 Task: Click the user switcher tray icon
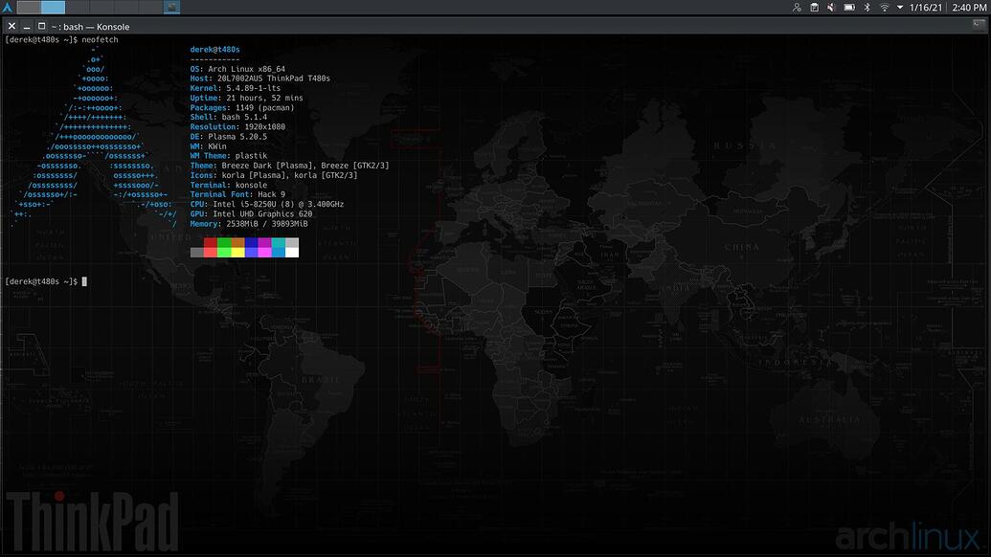click(796, 7)
